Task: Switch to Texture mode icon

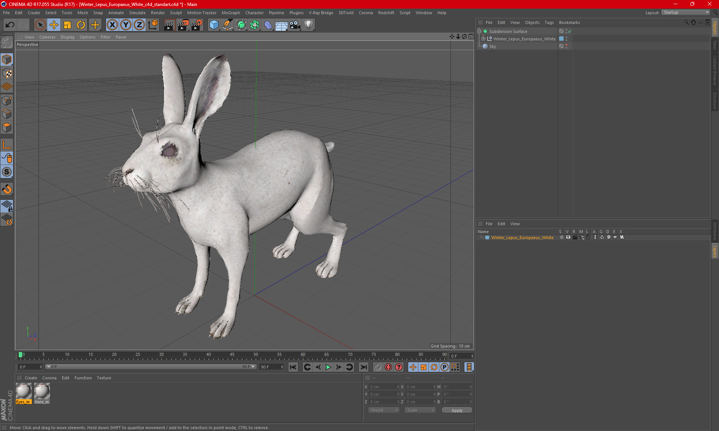Action: 7,73
